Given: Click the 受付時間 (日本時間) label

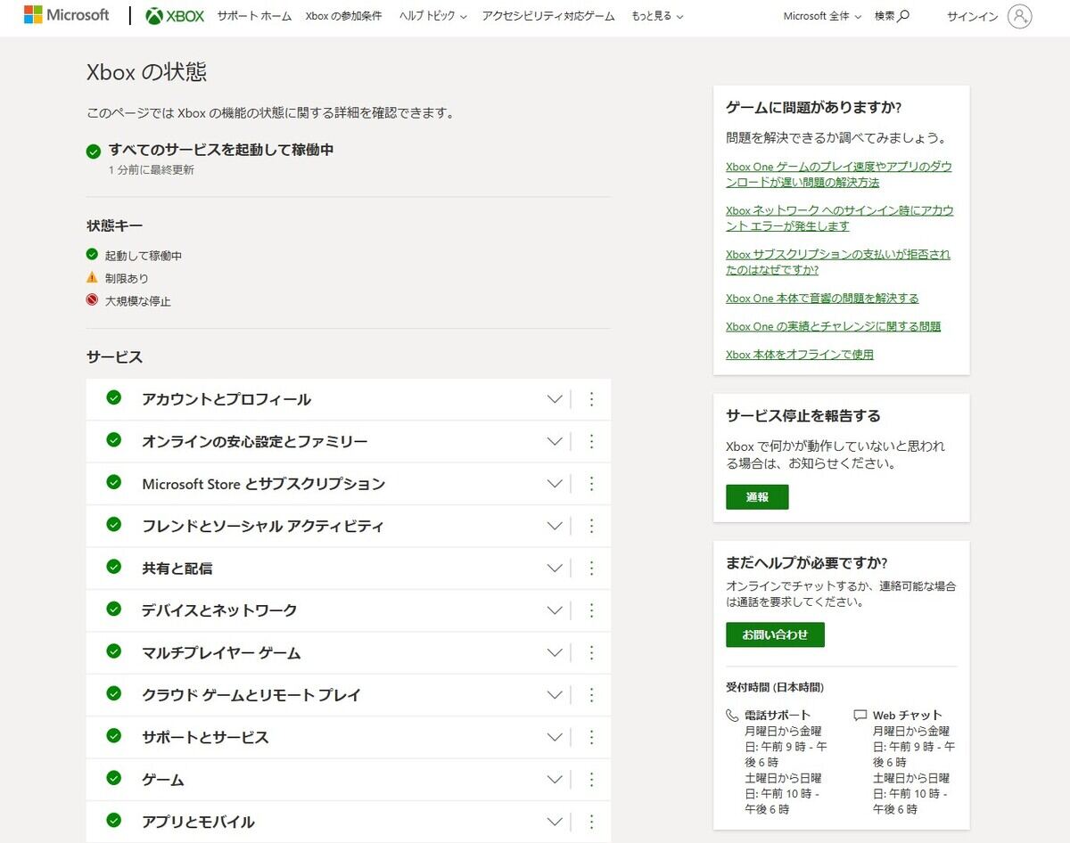Looking at the screenshot, I should pyautogui.click(x=775, y=687).
